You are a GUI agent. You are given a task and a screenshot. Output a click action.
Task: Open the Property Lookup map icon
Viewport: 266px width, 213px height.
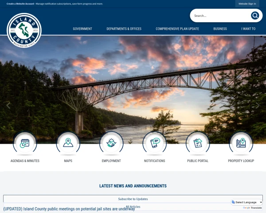[x=241, y=143]
